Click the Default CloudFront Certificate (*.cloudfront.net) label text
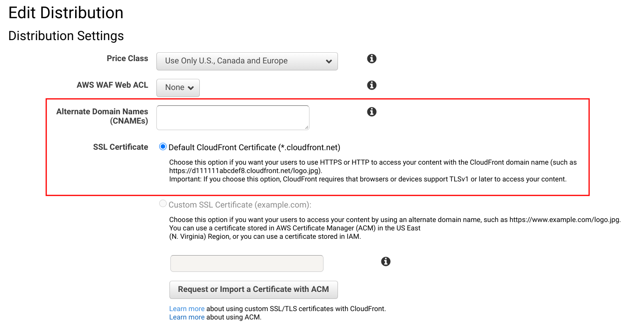626x326 pixels. (x=254, y=147)
